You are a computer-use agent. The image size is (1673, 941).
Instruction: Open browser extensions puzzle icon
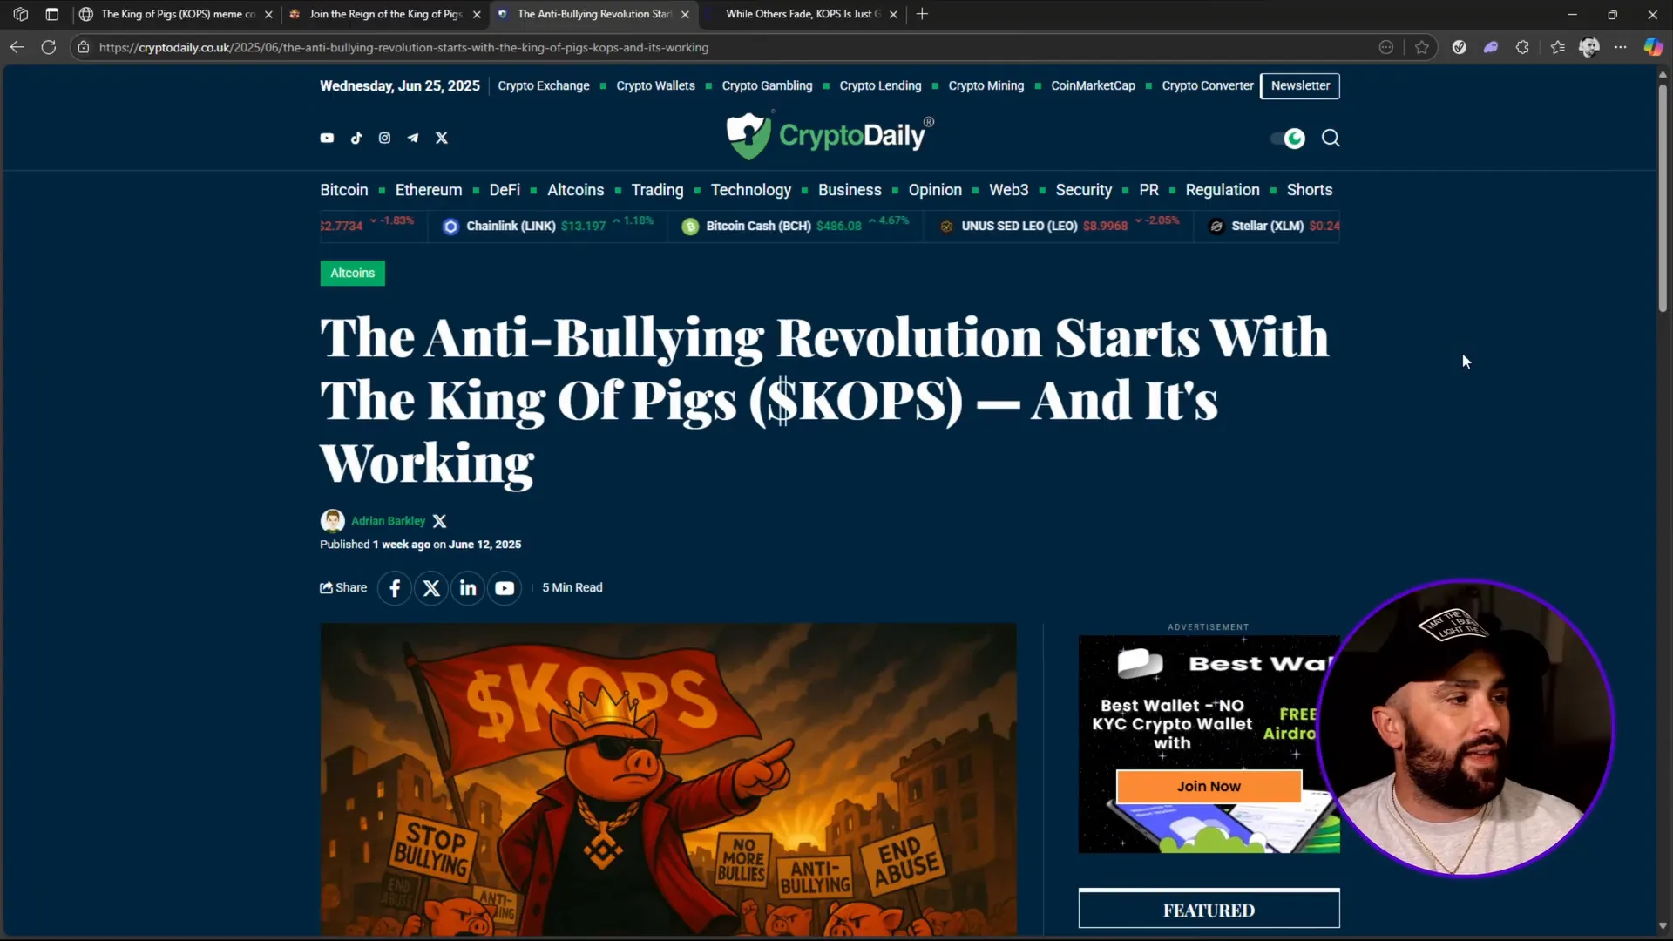(x=1522, y=47)
